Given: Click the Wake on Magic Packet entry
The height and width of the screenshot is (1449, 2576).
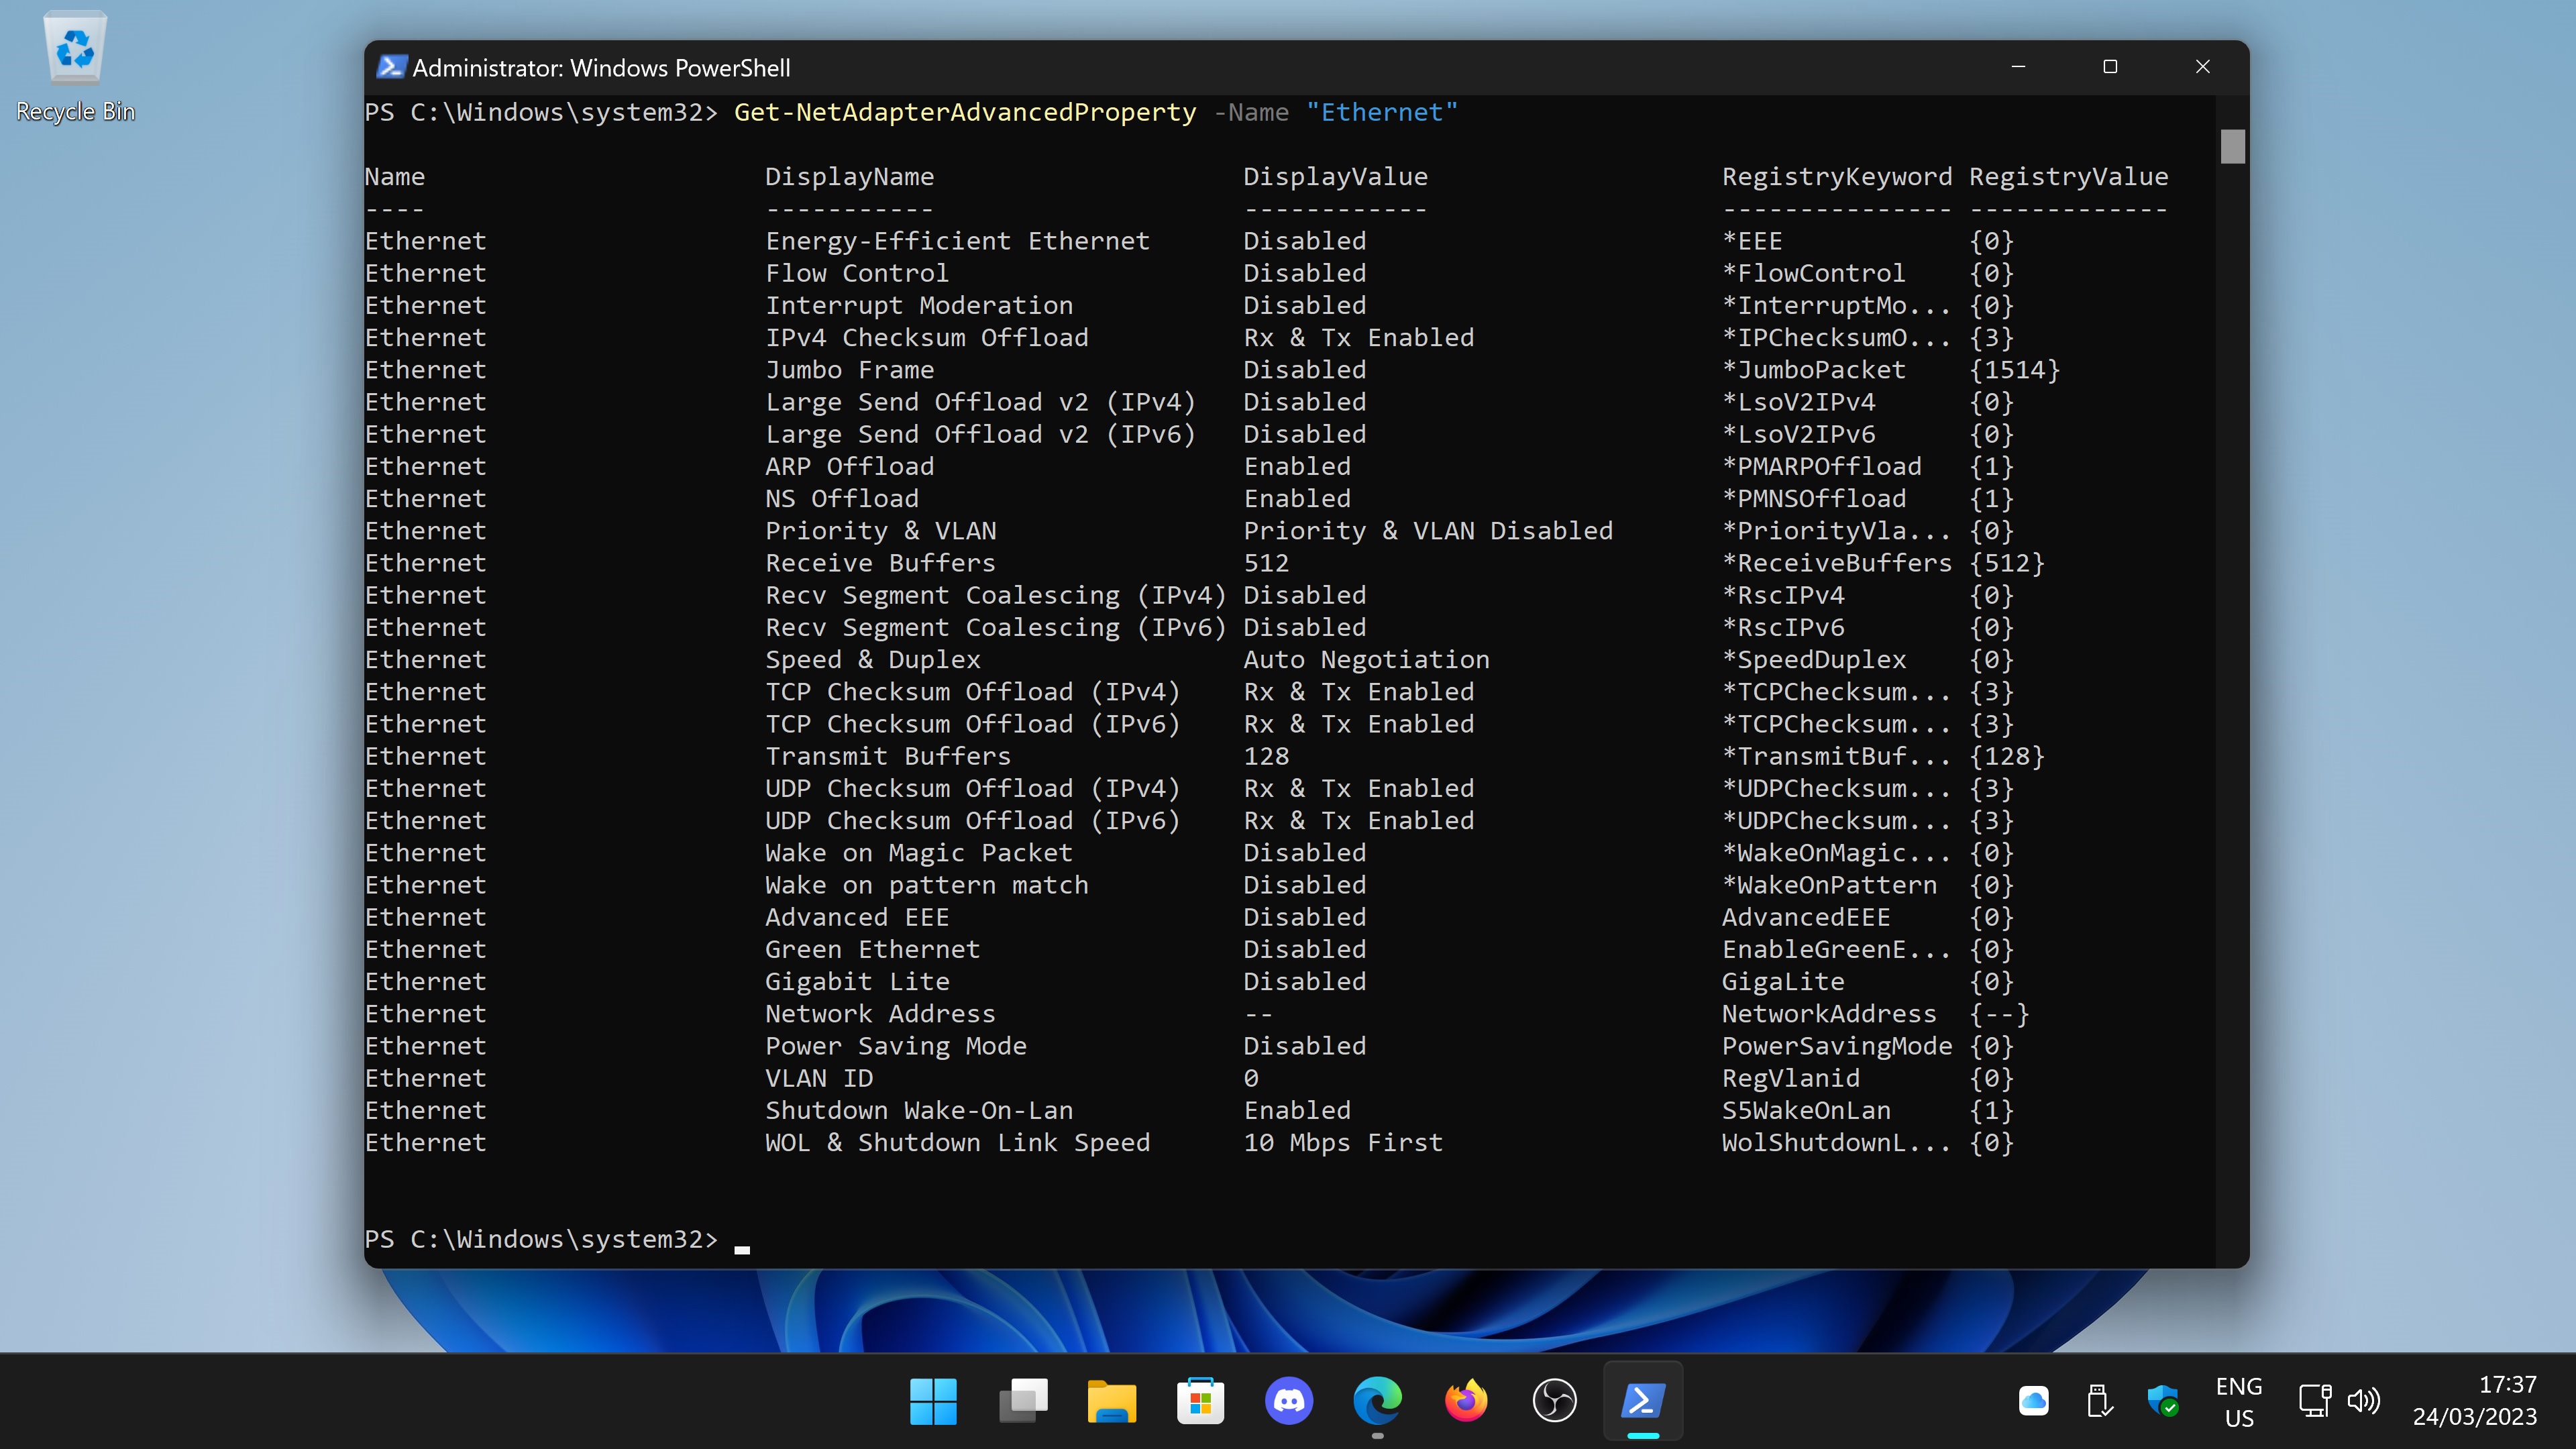Looking at the screenshot, I should tap(919, 853).
